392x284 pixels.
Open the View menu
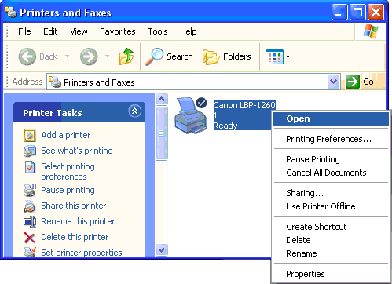pos(79,31)
